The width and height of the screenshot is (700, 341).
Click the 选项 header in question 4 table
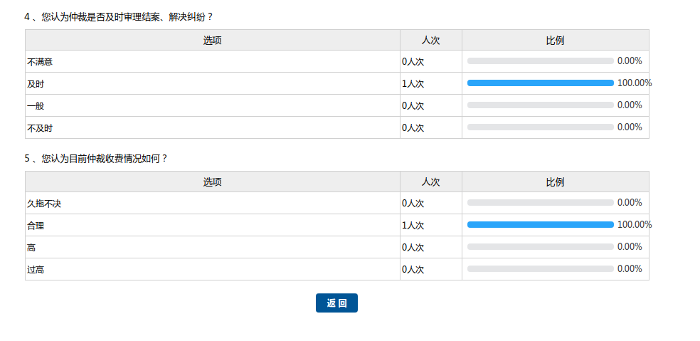(212, 41)
